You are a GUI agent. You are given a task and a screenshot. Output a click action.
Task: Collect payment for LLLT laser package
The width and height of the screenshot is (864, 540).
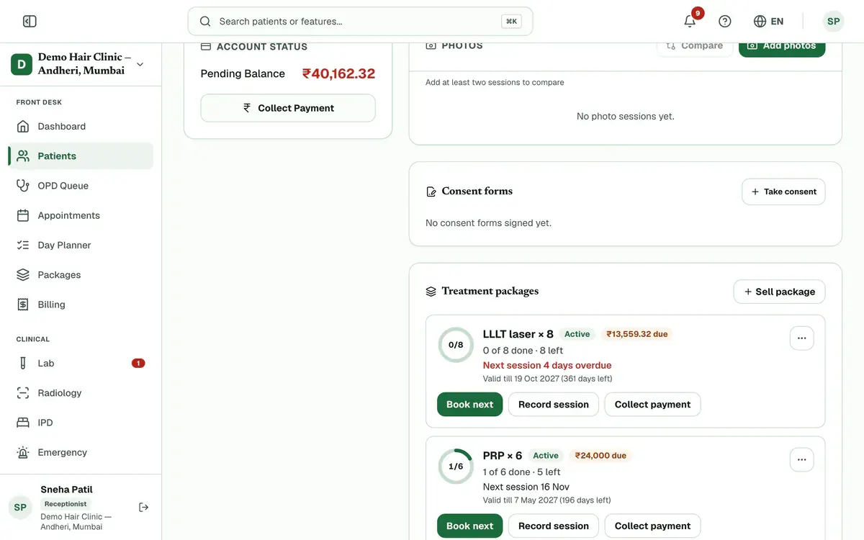(x=652, y=405)
